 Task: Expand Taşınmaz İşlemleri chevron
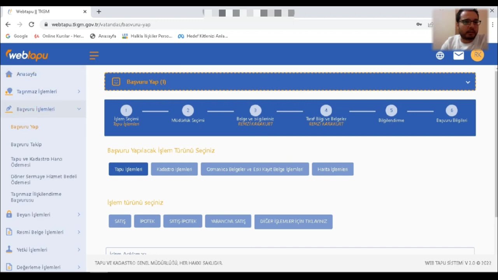click(x=79, y=91)
